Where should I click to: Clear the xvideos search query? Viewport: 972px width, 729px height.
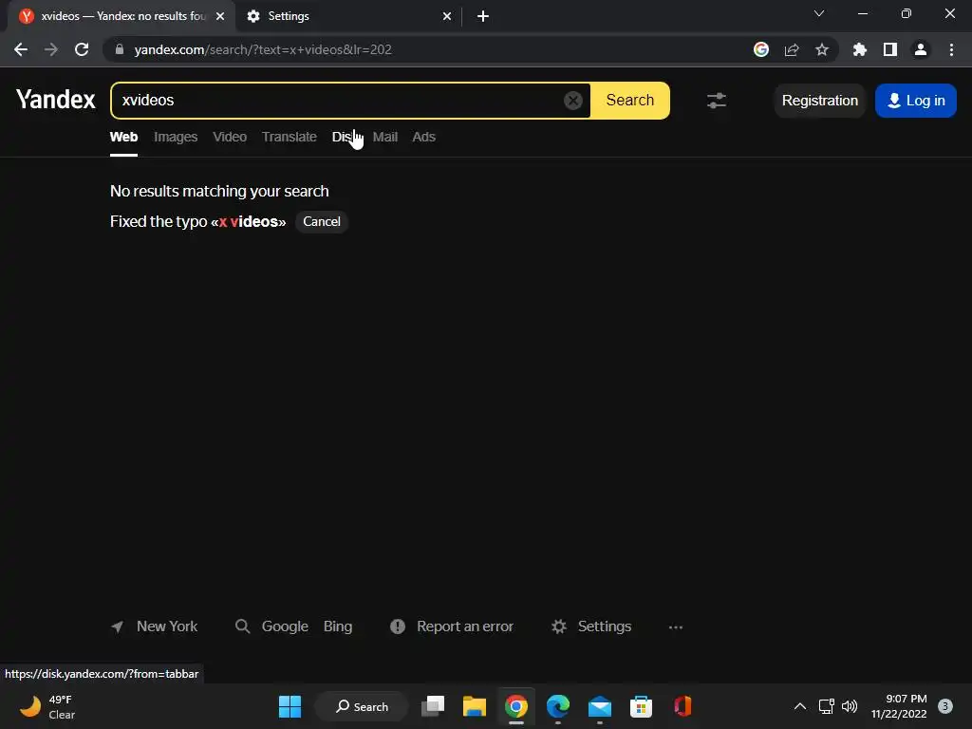[x=572, y=100]
